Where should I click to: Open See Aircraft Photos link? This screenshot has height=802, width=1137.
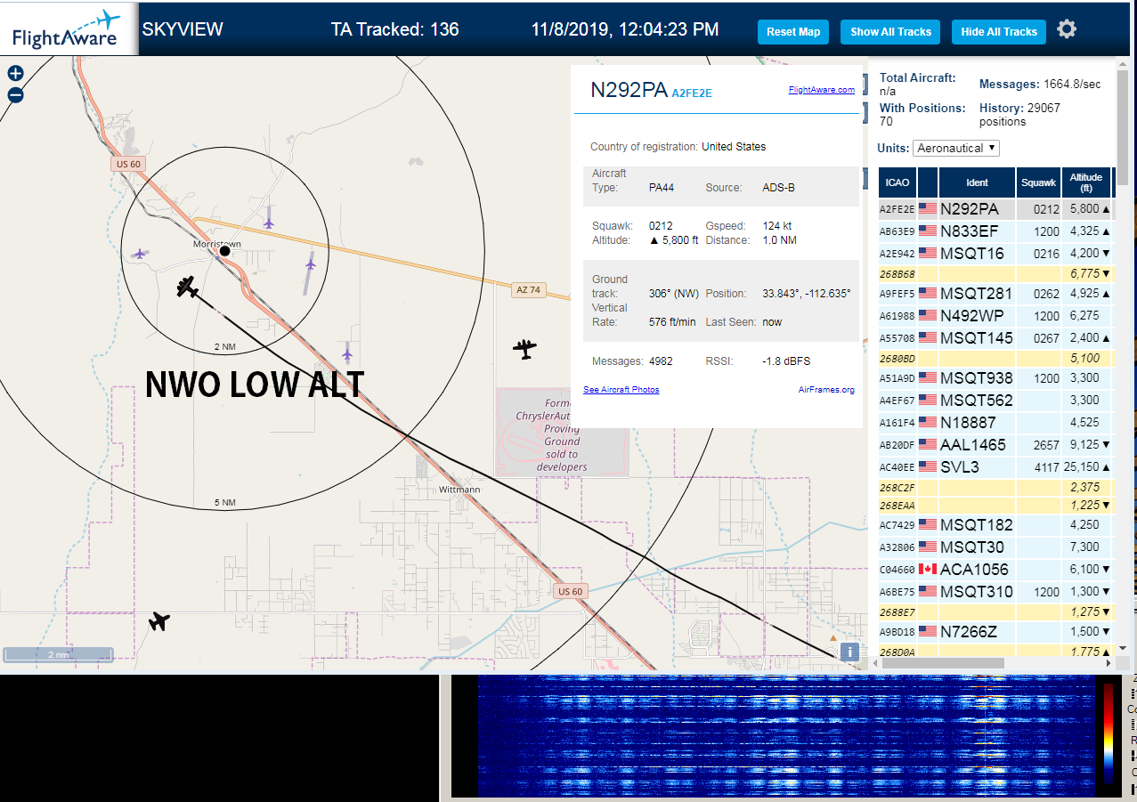pyautogui.click(x=621, y=390)
